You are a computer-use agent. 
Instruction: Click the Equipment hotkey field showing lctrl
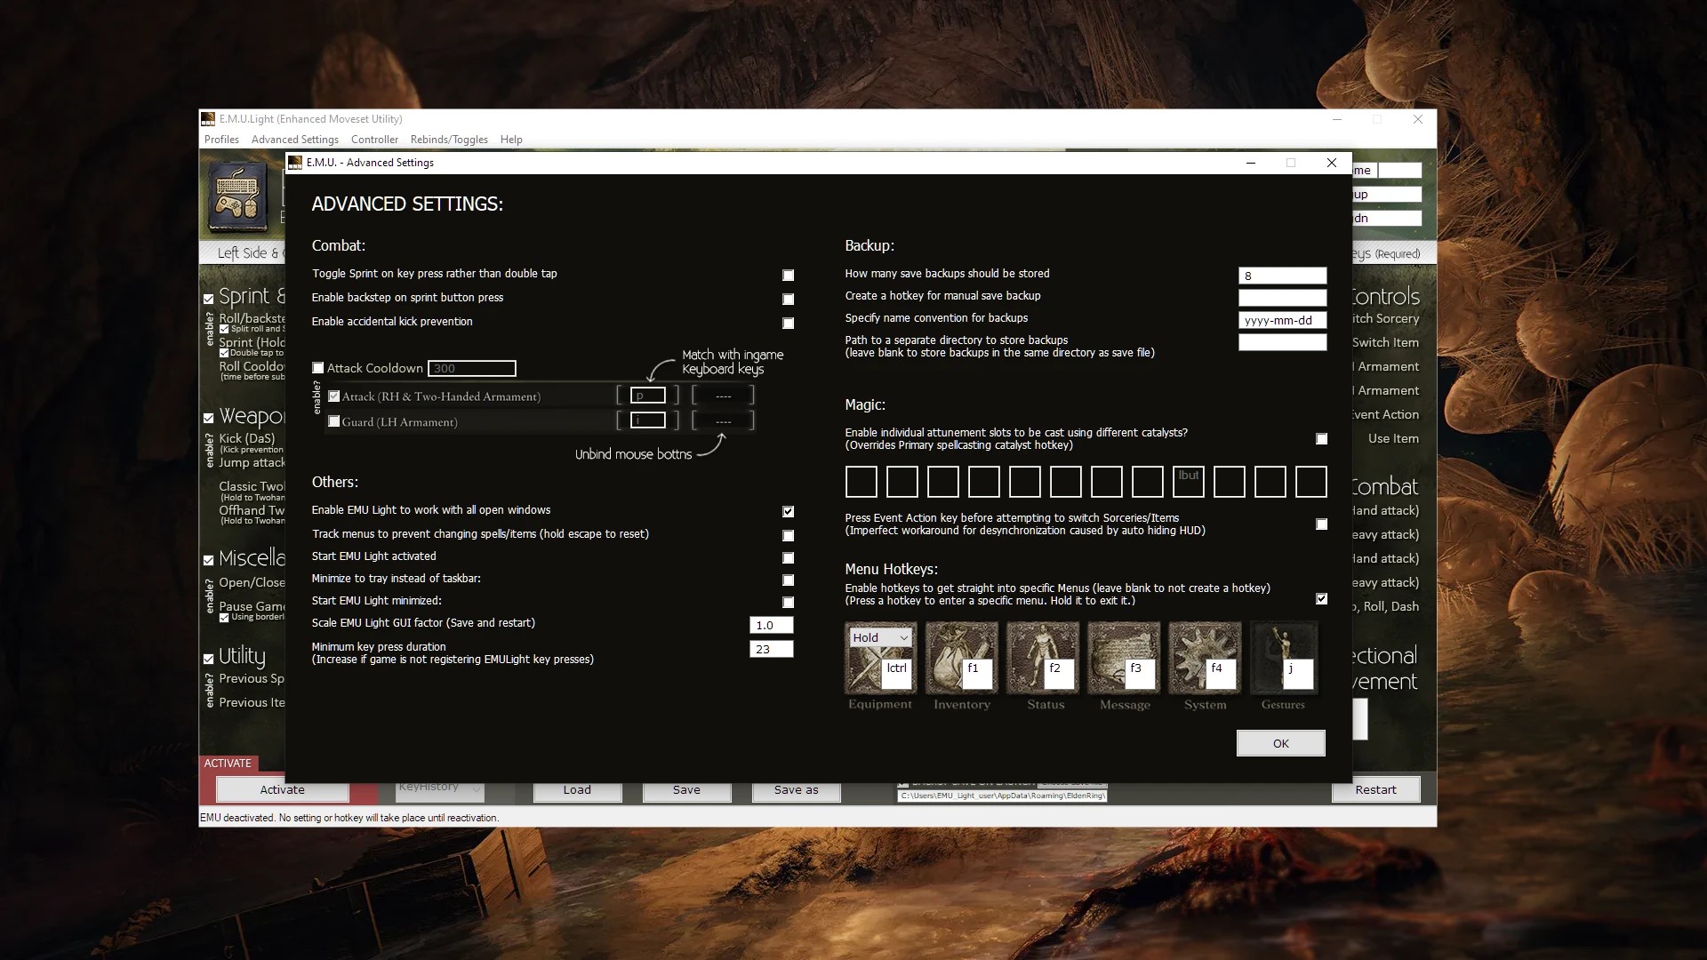click(x=897, y=674)
